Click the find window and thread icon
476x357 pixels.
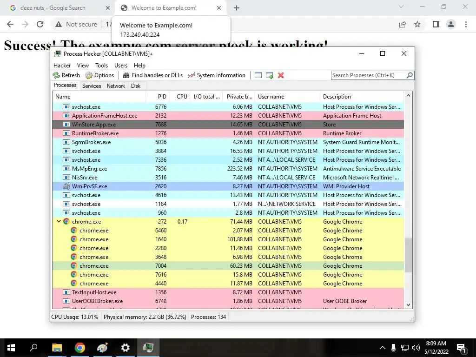(269, 75)
